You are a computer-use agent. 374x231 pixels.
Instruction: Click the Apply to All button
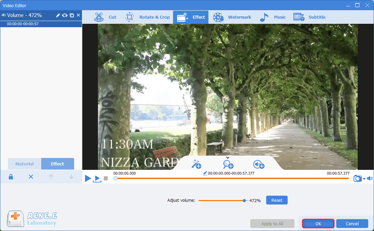(272, 224)
